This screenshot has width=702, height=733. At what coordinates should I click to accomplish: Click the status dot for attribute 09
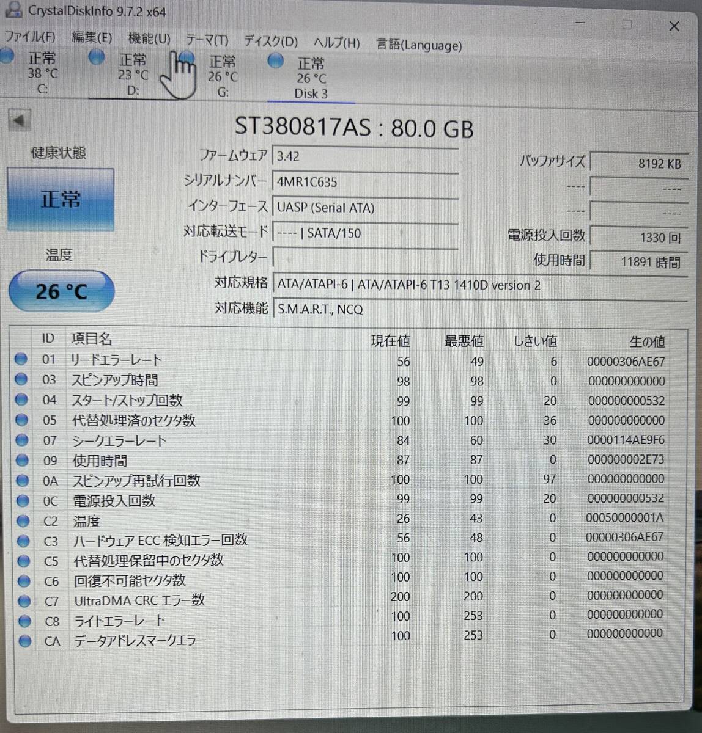tap(22, 460)
